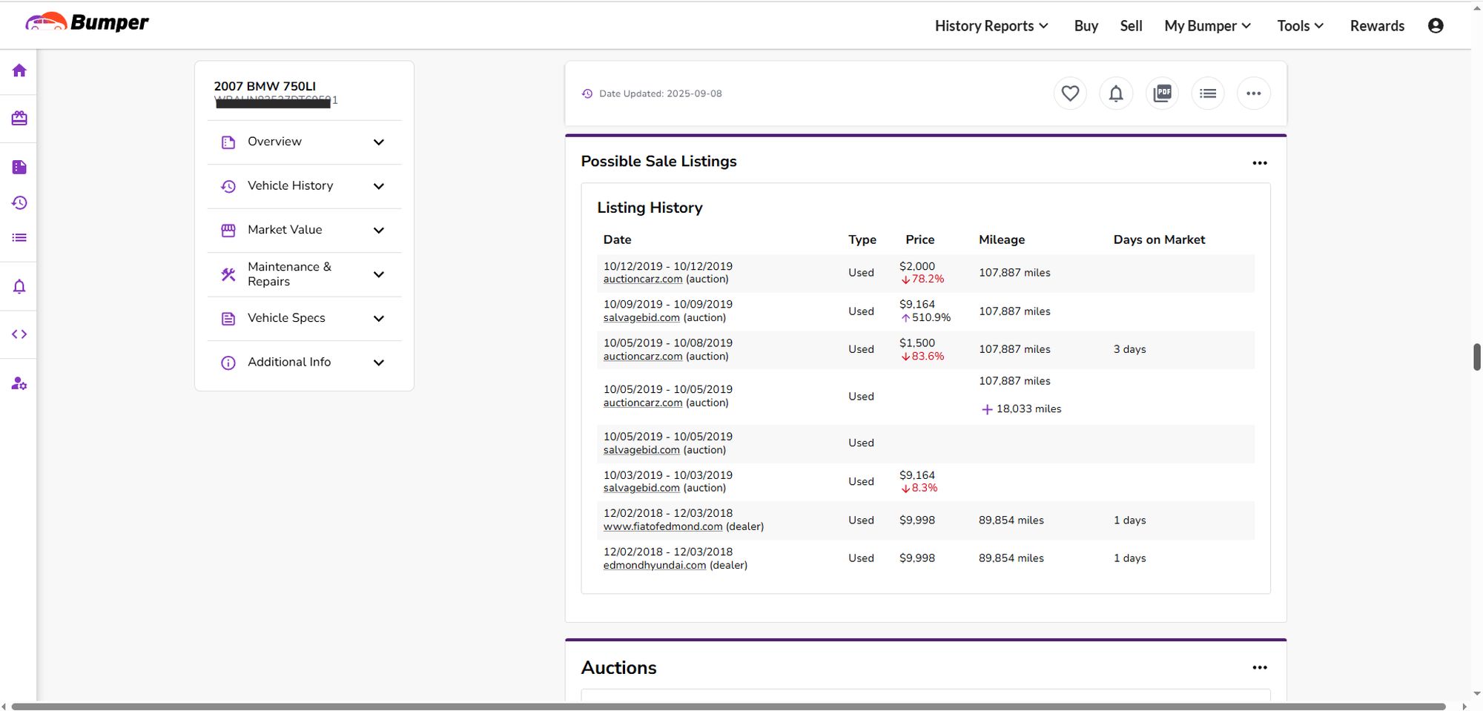
Task: Open the www.fiatofedmond.com dealer link
Action: [662, 526]
